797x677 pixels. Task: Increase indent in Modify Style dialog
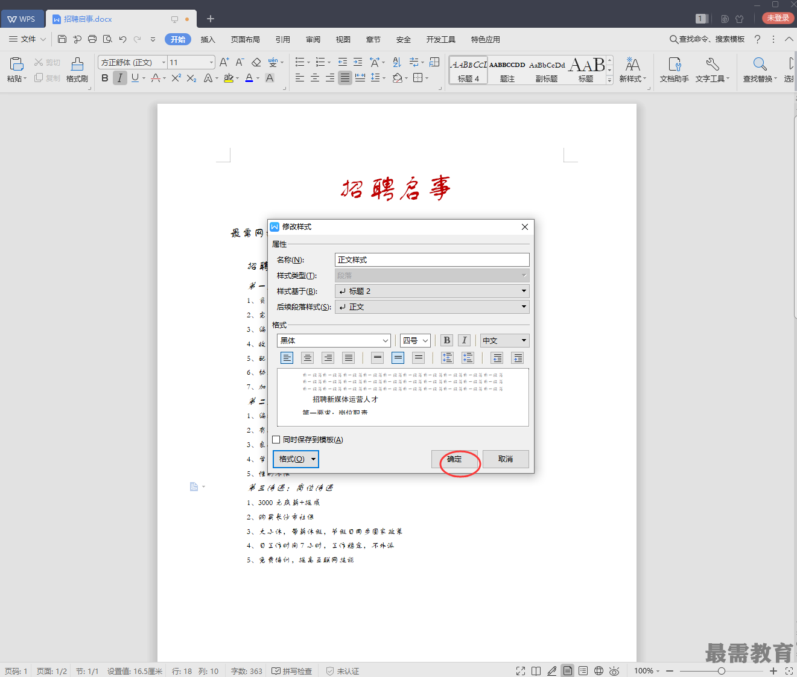[518, 358]
